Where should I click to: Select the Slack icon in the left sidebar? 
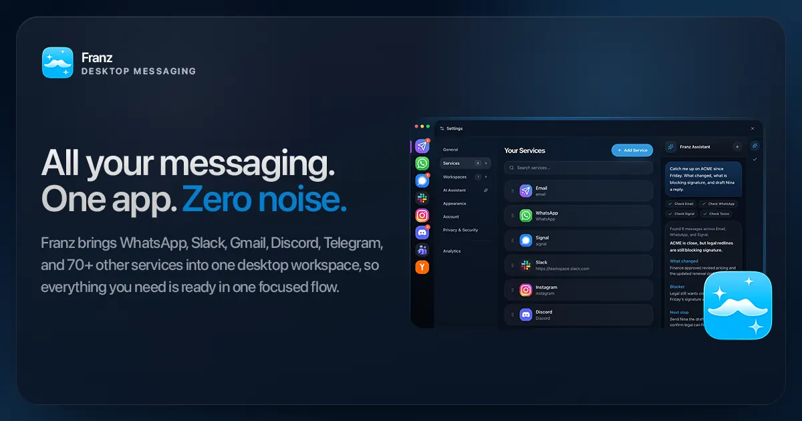[x=422, y=198]
